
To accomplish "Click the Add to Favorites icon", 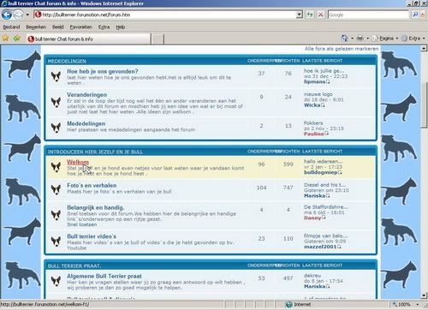I will 16,38.
